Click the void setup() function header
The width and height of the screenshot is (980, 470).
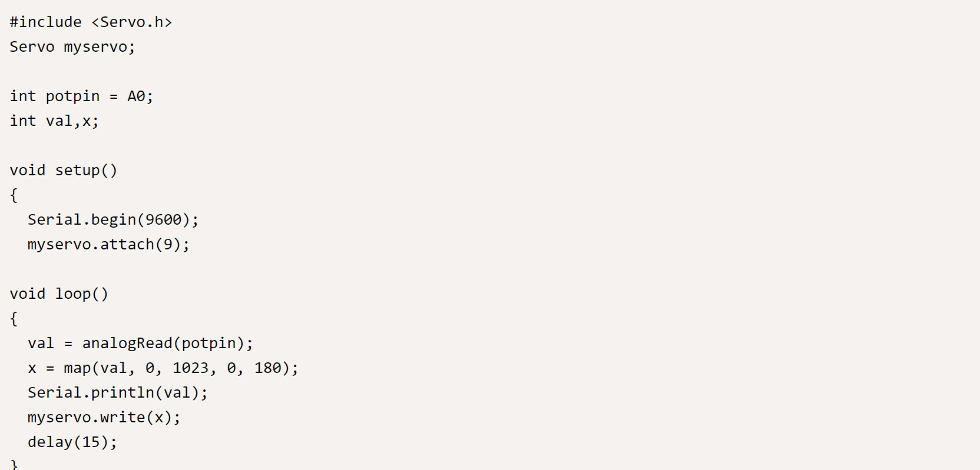point(64,171)
